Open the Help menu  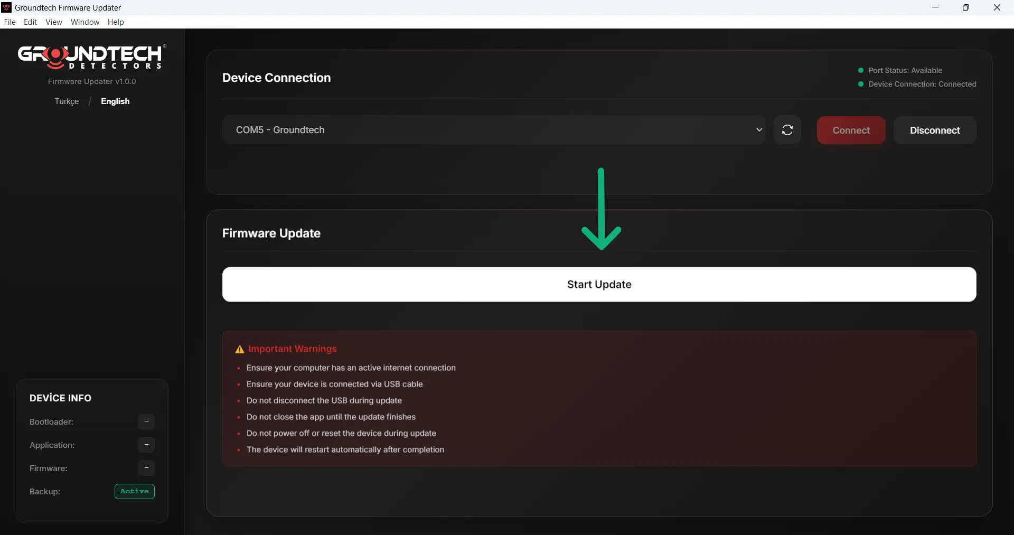point(116,22)
